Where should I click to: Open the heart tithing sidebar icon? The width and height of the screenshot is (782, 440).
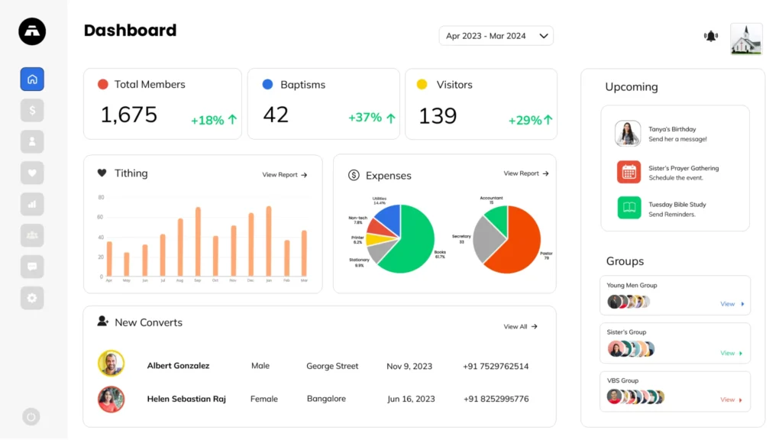pos(32,173)
